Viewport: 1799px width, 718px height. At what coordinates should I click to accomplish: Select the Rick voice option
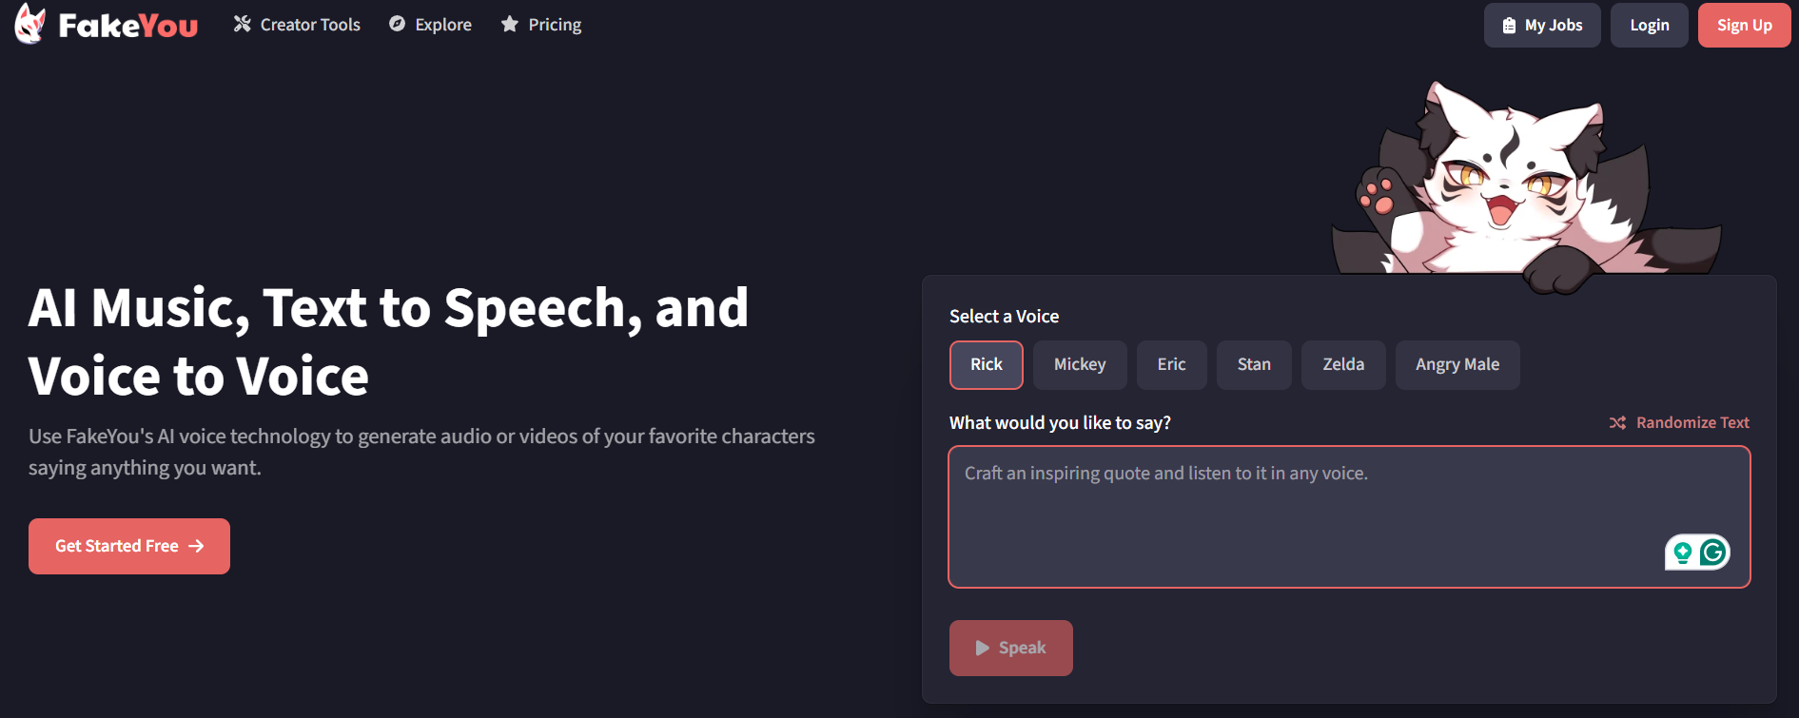click(x=986, y=365)
